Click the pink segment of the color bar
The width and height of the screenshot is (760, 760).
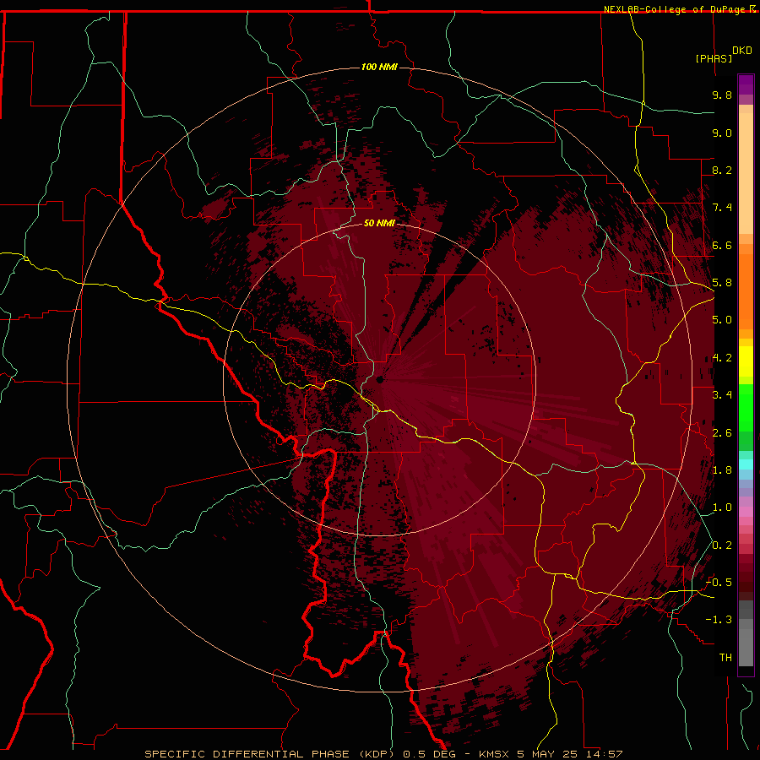tap(746, 512)
